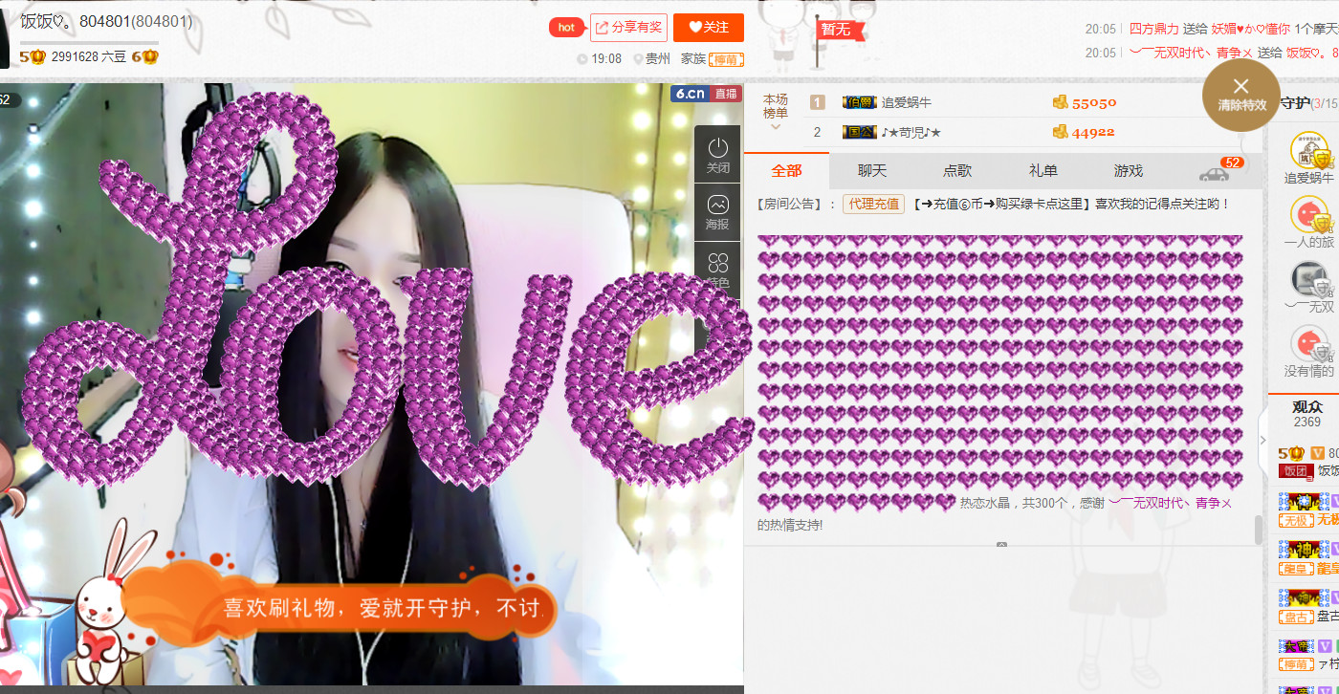Image resolution: width=1339 pixels, height=694 pixels.
Task: Open guardian 一无双 avatar
Action: (x=1309, y=278)
